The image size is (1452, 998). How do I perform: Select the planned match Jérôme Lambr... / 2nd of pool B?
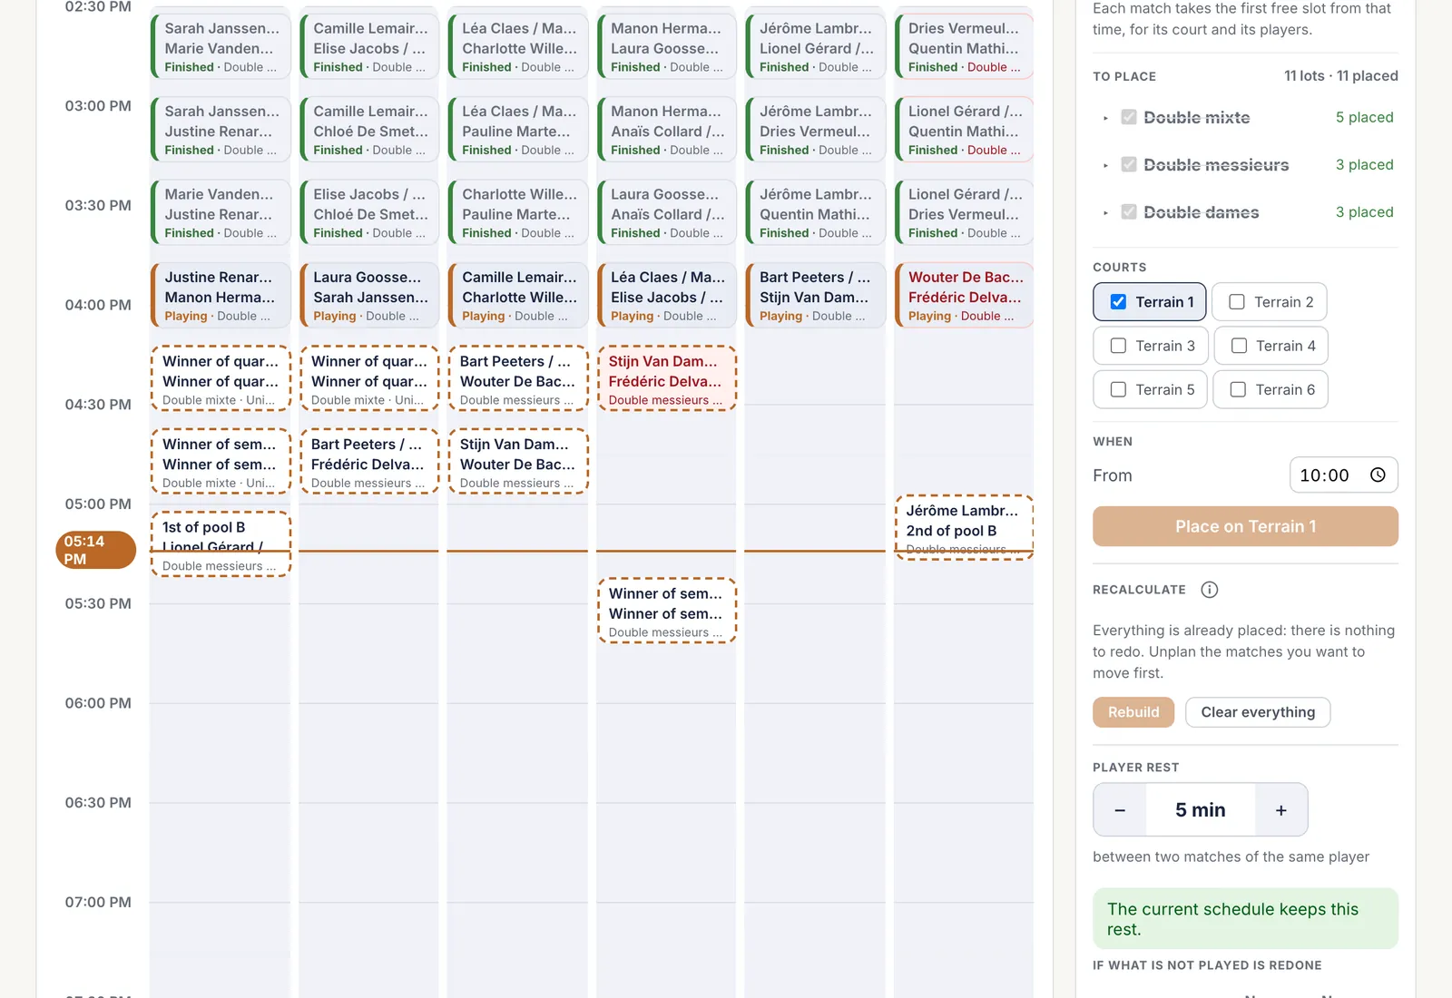(x=964, y=527)
